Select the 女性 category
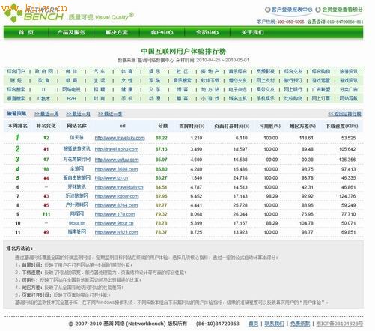Viewport: 375px width, 331px height. tap(127, 81)
